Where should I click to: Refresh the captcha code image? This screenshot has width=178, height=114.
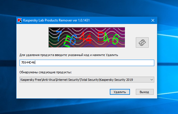click(x=142, y=42)
